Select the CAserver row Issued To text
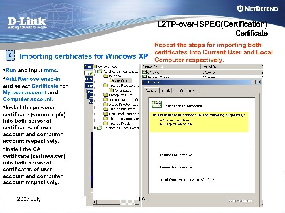The width and height of the screenshot is (285, 213). [x=154, y=73]
